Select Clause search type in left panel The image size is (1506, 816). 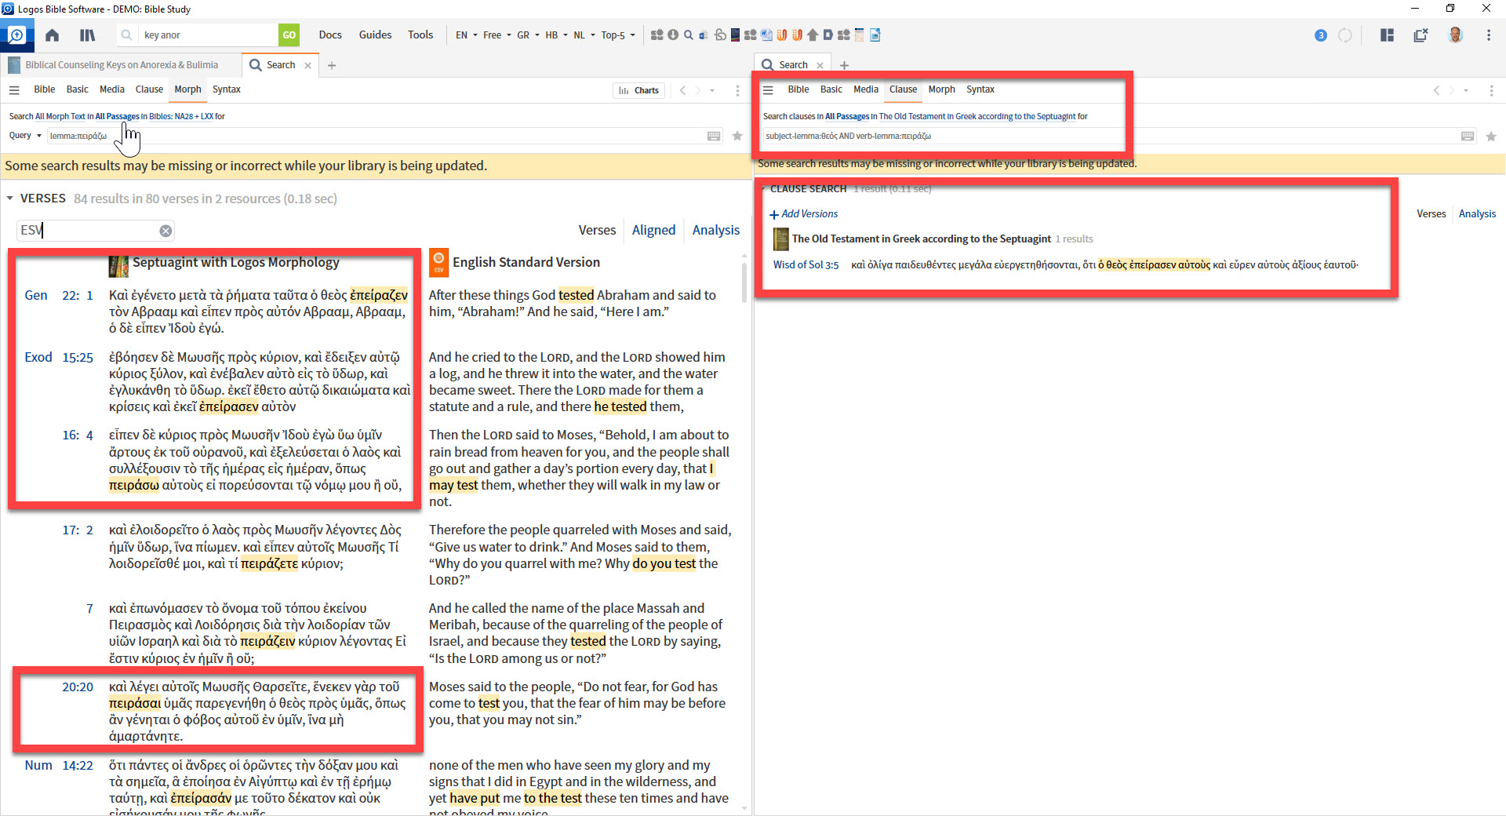[149, 89]
